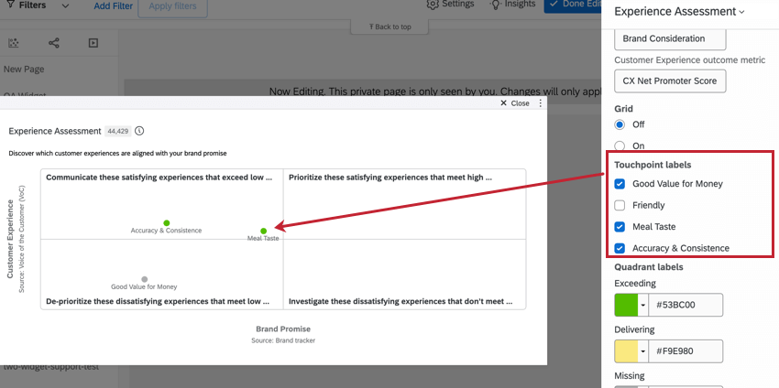The width and height of the screenshot is (779, 388).
Task: Open New Page in the sidebar
Action: (24, 69)
